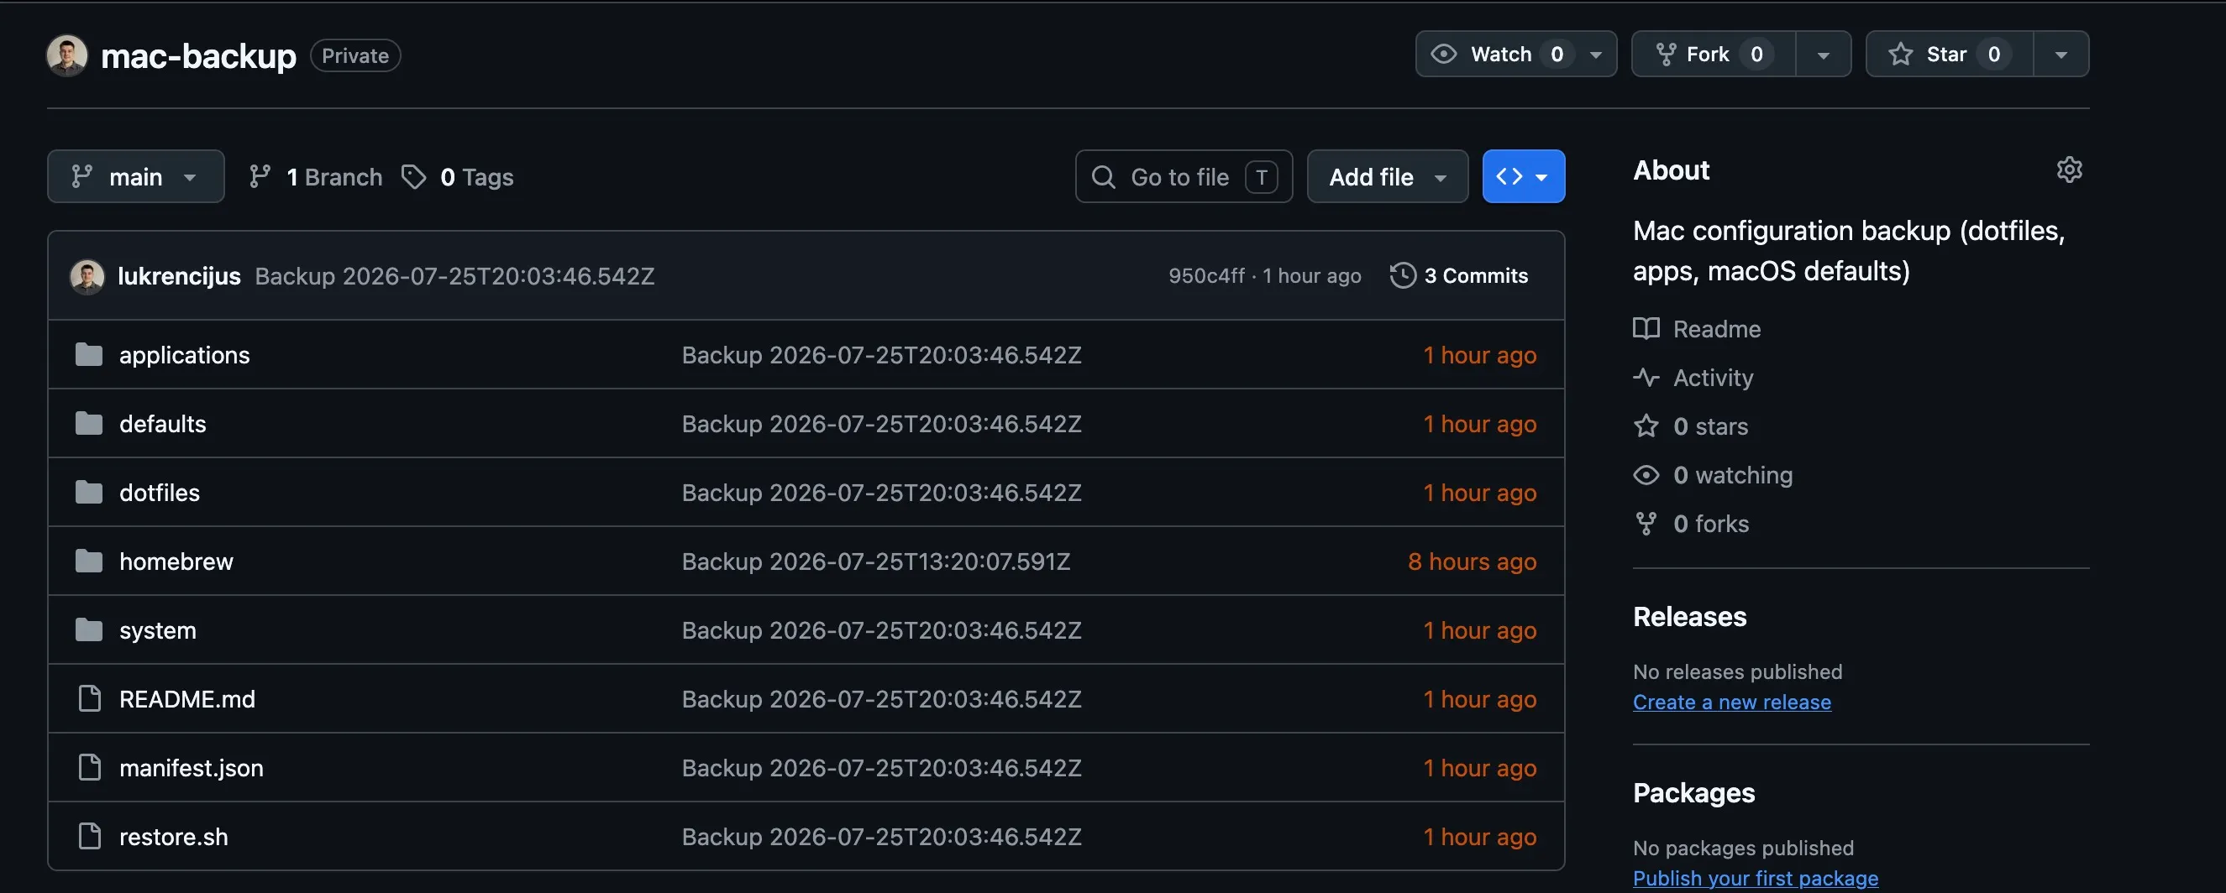Expand the Fork options dropdown arrow
This screenshot has height=893, width=2226.
(x=1824, y=55)
